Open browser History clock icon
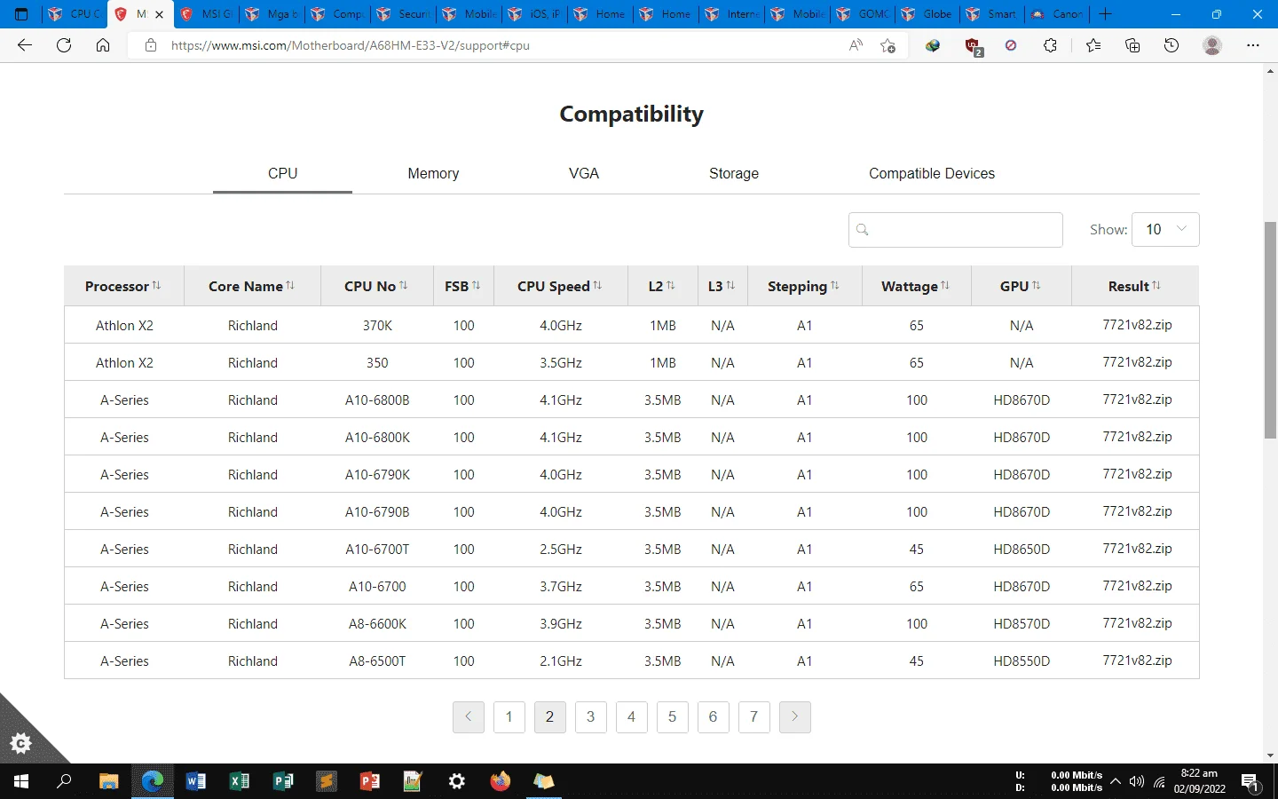This screenshot has height=799, width=1278. [1171, 45]
